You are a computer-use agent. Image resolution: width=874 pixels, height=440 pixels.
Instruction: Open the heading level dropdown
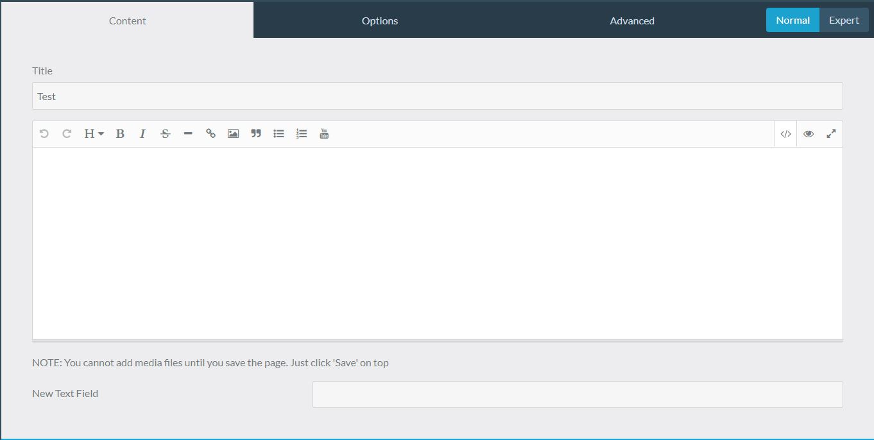pyautogui.click(x=92, y=133)
